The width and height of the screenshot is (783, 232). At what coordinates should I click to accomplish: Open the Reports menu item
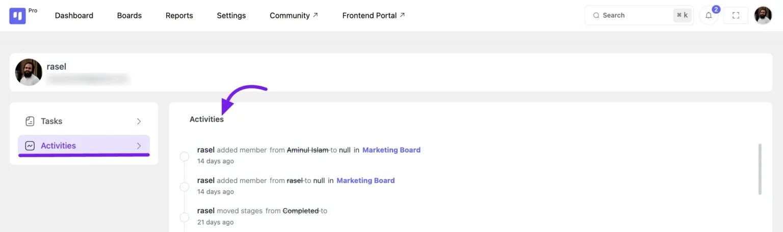point(179,16)
